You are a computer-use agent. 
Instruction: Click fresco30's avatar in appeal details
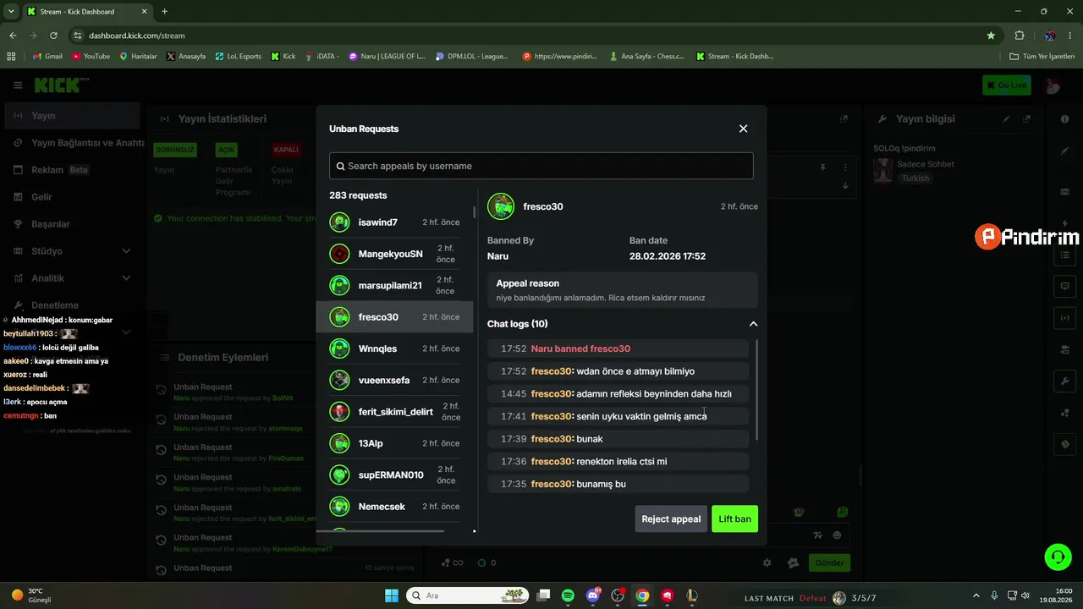(x=501, y=206)
